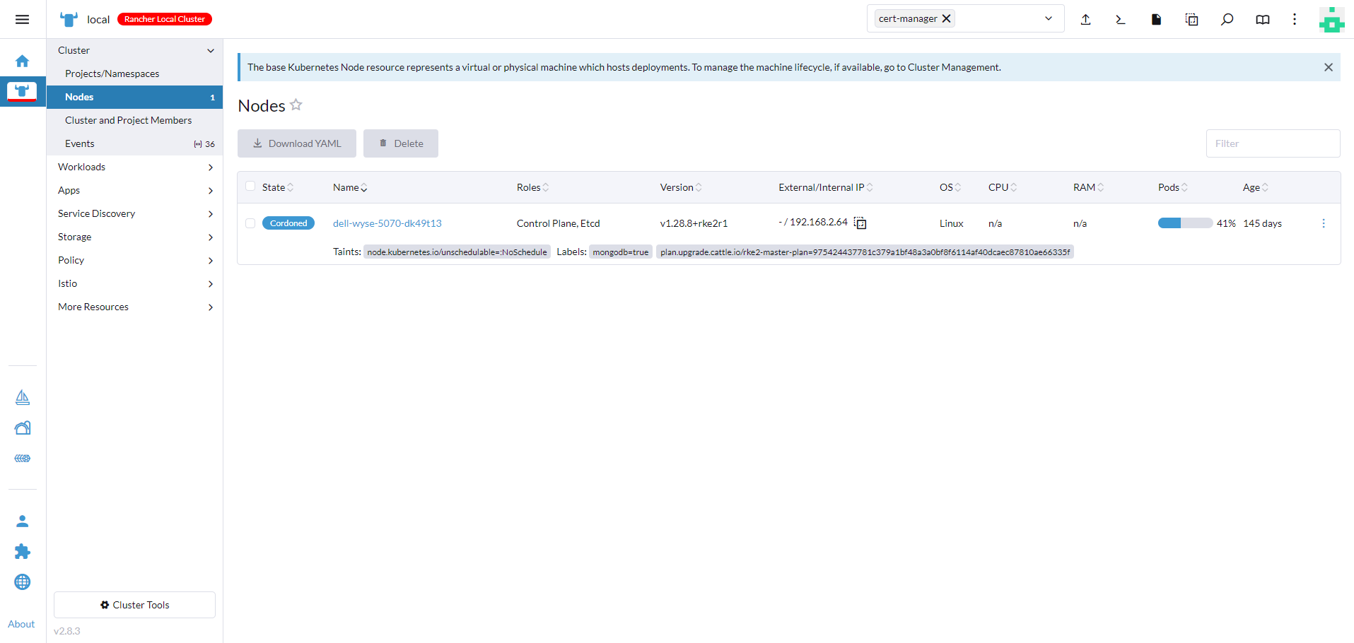Click the Download KubeConfig file icon
The height and width of the screenshot is (643, 1354).
pyautogui.click(x=1156, y=19)
